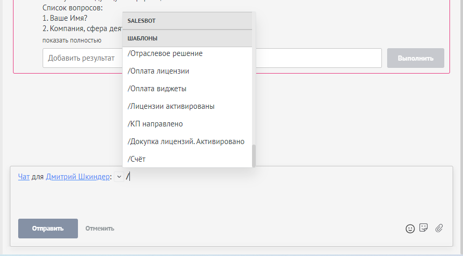Select the /Оплата лицензии template
This screenshot has height=256, width=463.
tap(158, 71)
